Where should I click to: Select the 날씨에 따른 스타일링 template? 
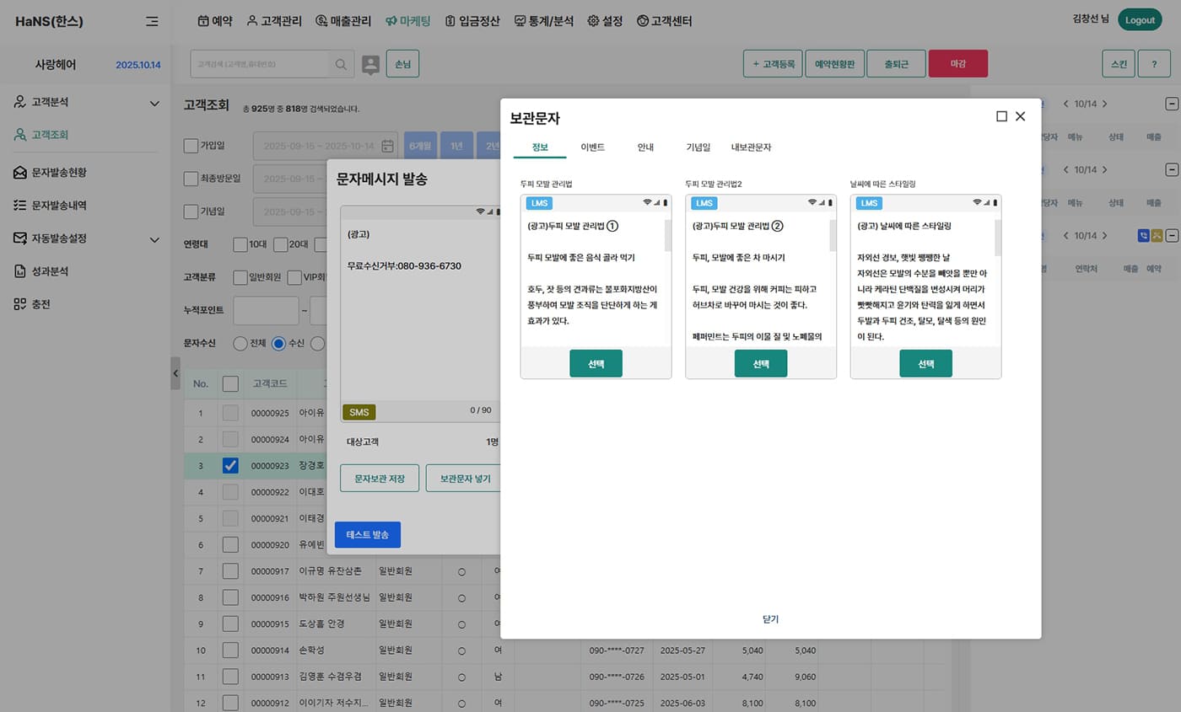[x=925, y=363]
